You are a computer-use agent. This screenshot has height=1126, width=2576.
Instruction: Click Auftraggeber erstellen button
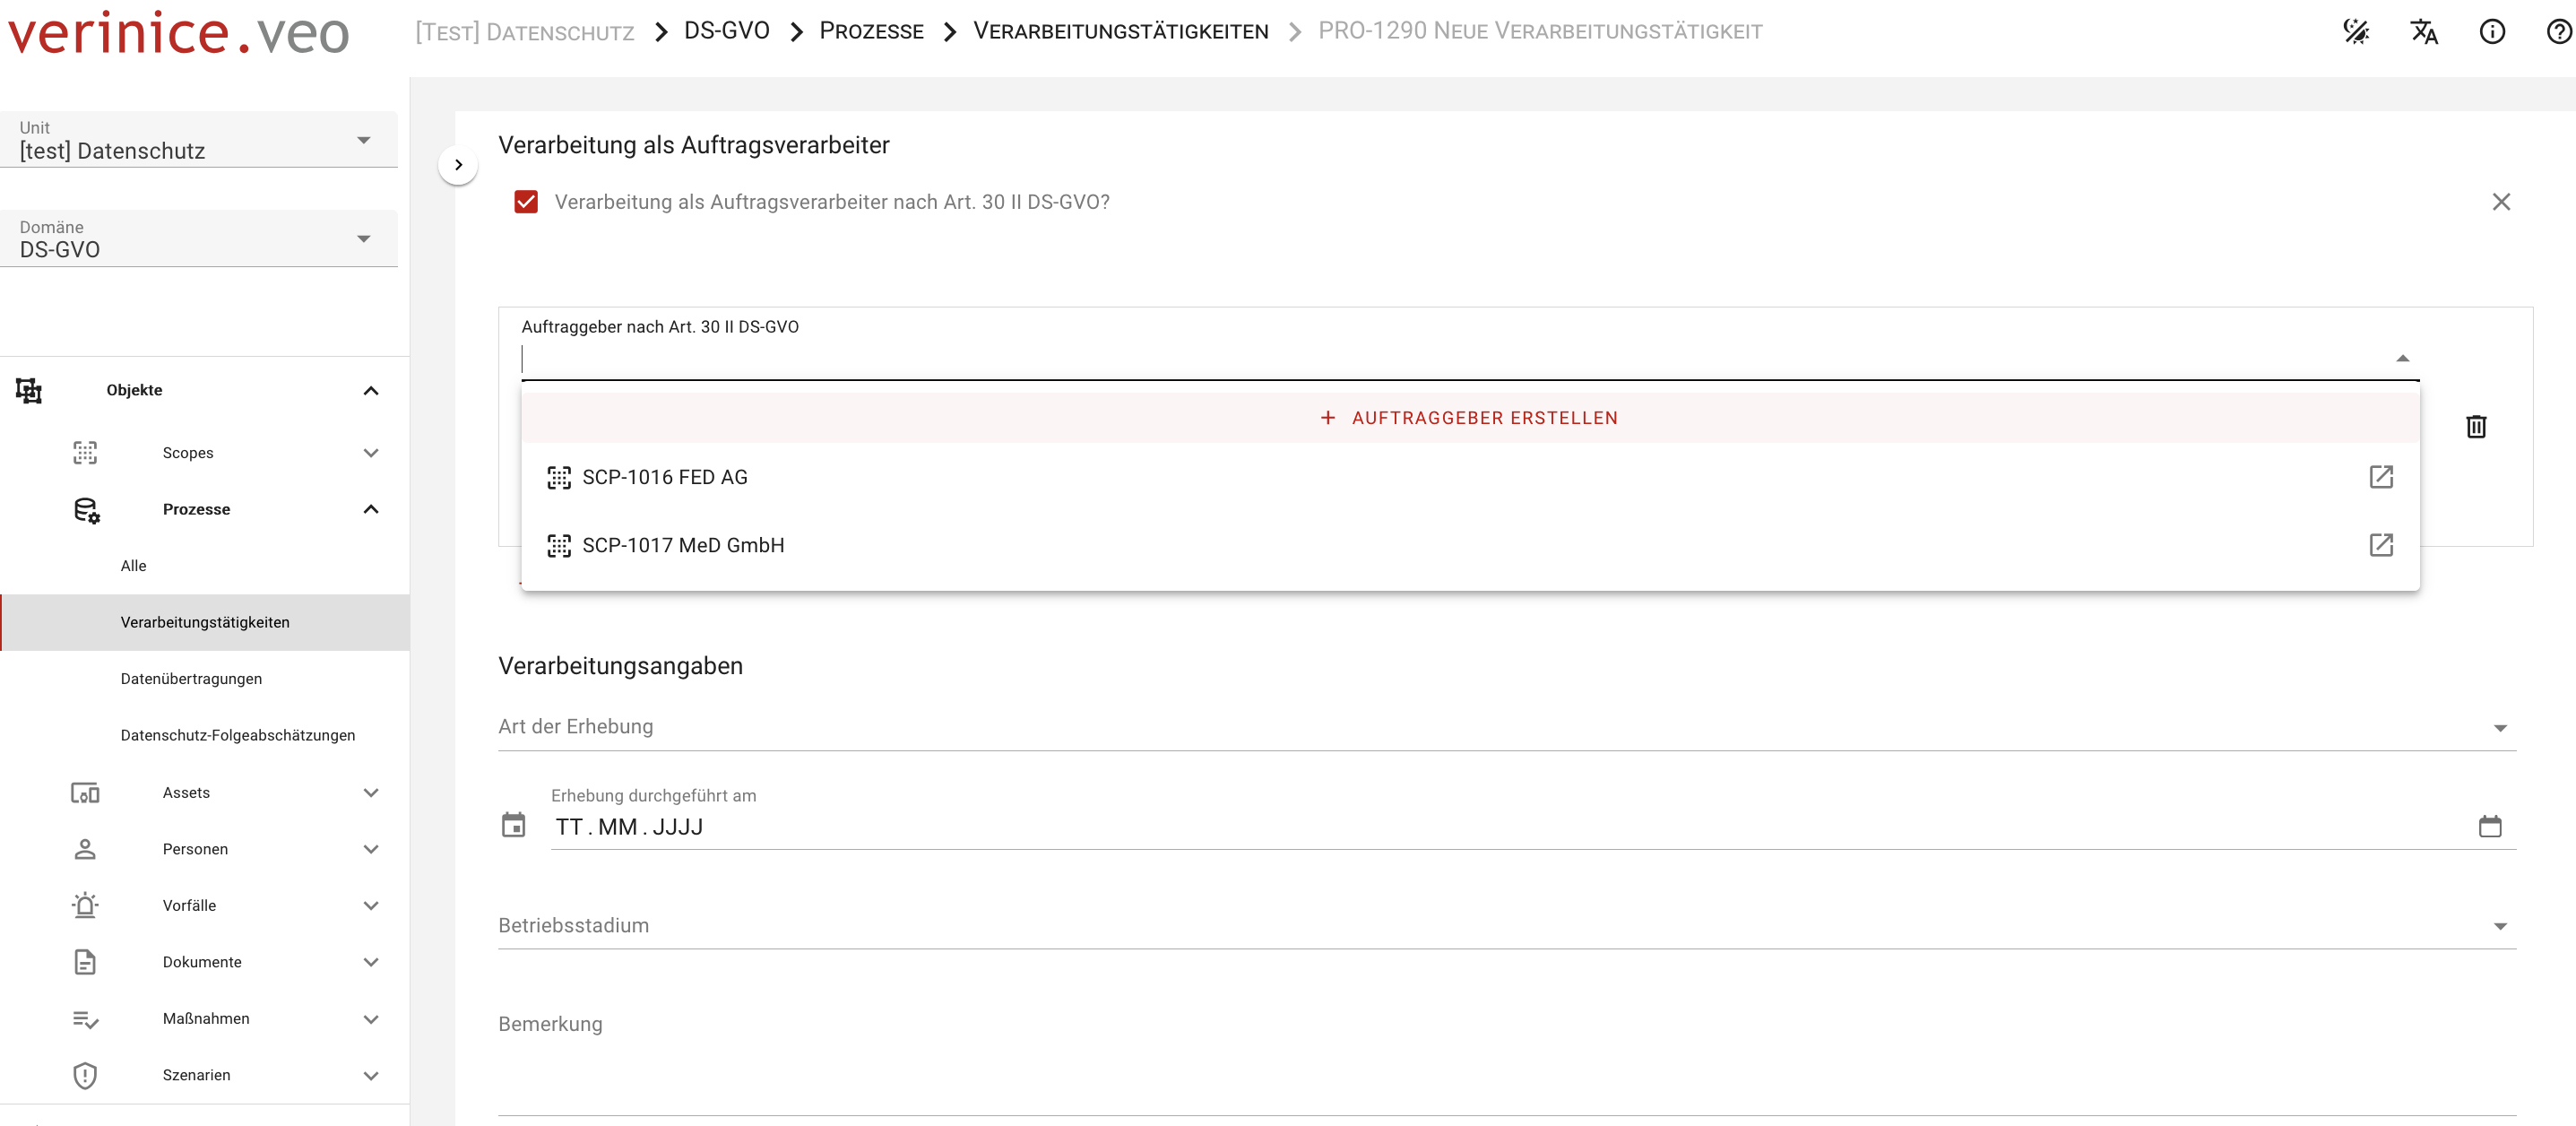[1468, 418]
